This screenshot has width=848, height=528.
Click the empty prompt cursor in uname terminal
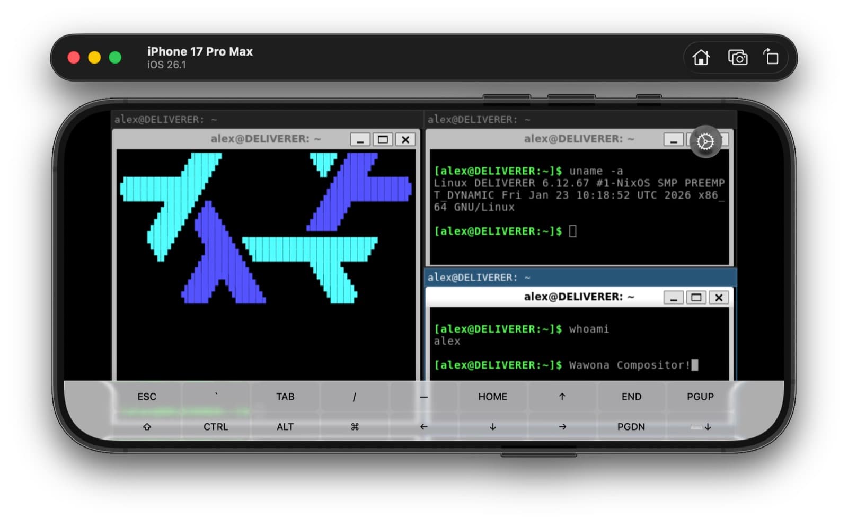[x=572, y=231]
